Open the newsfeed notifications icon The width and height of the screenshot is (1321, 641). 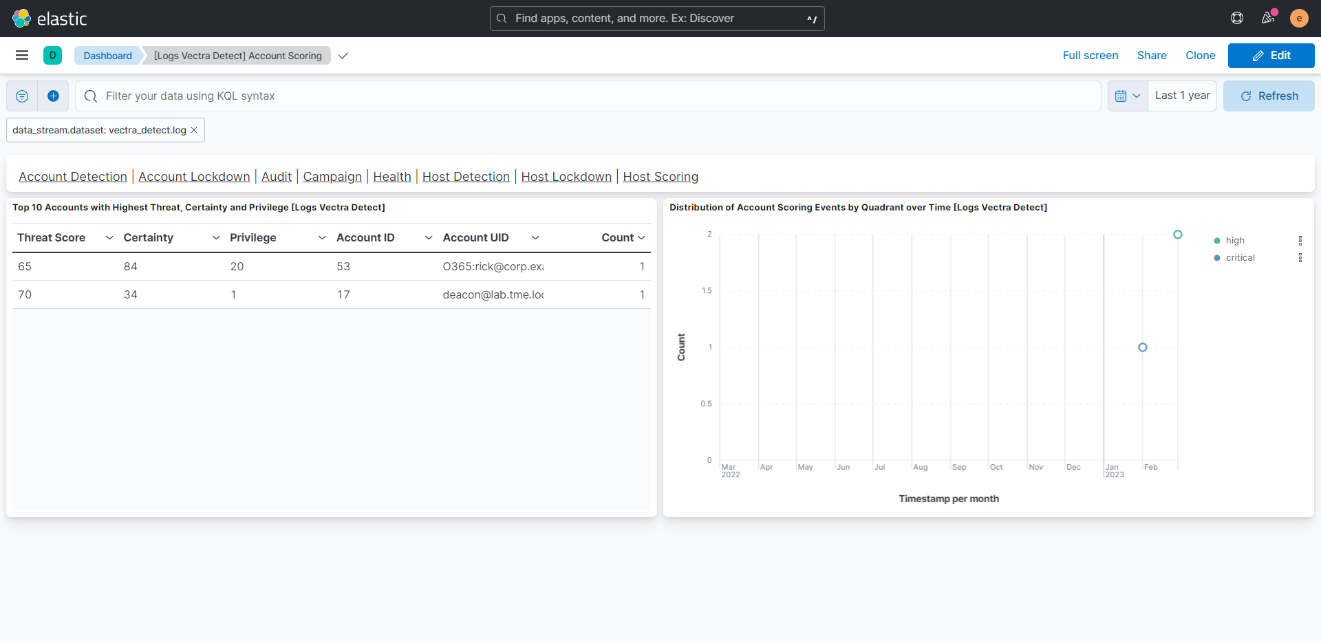[1268, 18]
